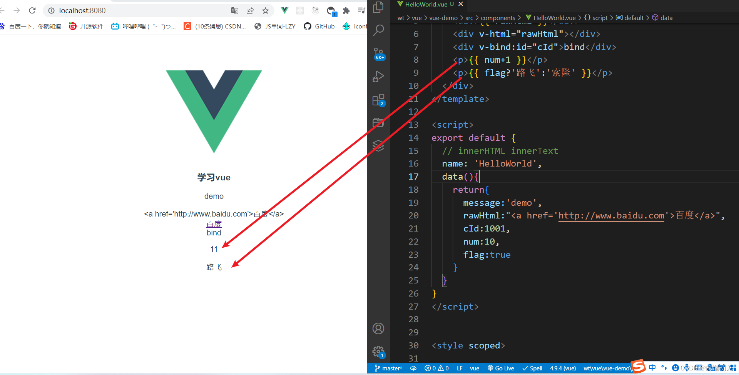739x375 pixels.
Task: Open the browser Extensions puzzle menu
Action: [x=346, y=11]
